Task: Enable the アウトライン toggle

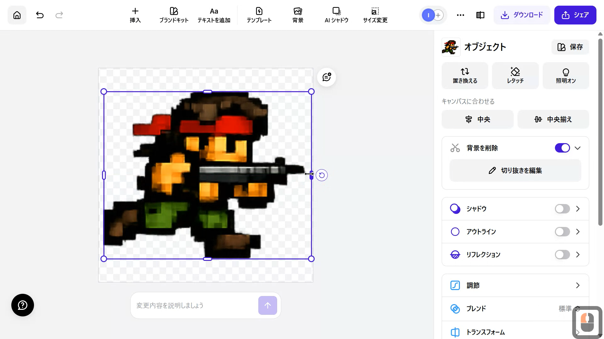Action: (x=562, y=232)
